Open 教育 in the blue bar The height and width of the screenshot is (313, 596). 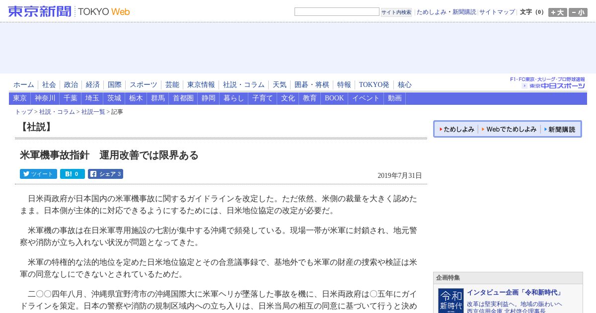pos(310,98)
